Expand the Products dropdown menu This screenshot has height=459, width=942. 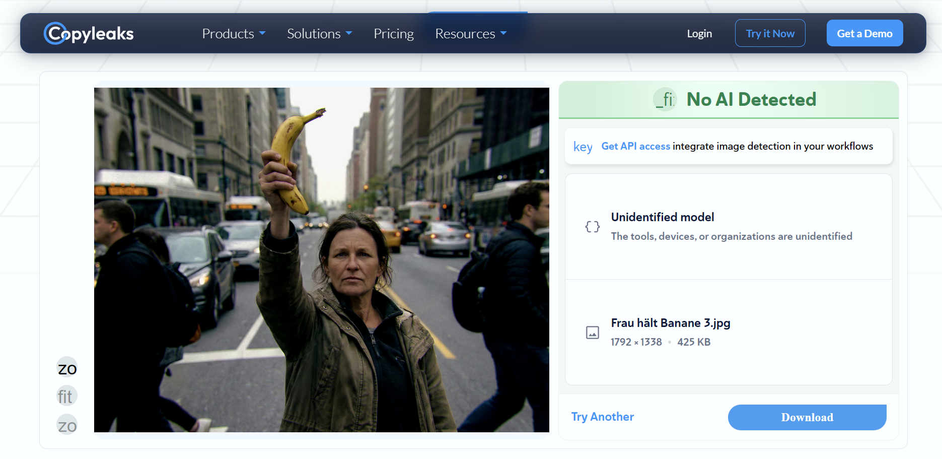click(x=234, y=34)
